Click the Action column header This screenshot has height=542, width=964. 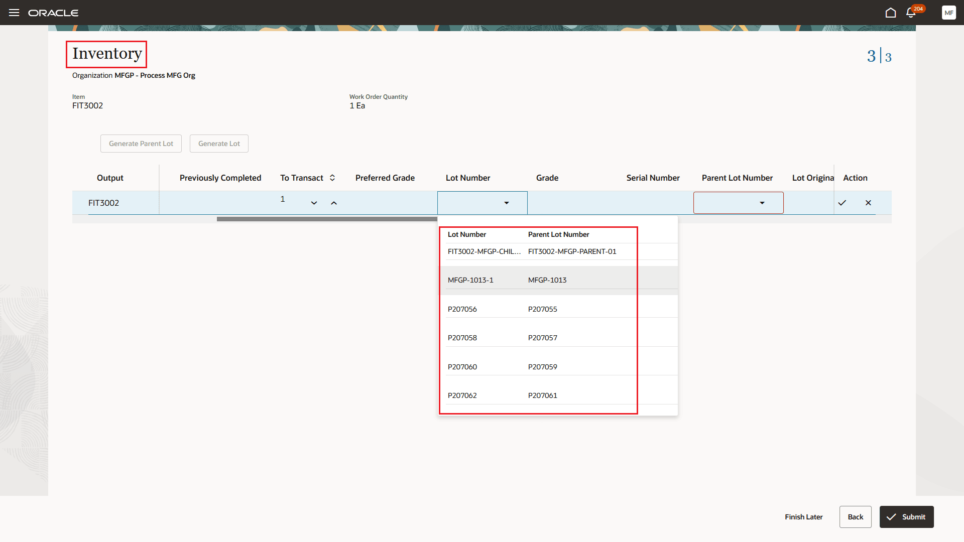(855, 178)
